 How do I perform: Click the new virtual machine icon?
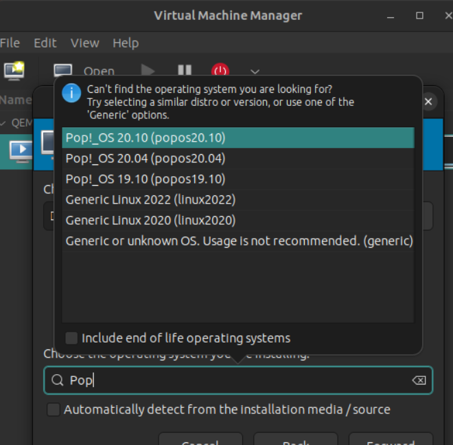(x=14, y=71)
